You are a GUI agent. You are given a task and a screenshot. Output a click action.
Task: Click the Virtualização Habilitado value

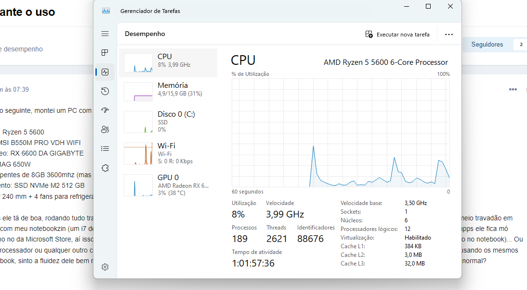click(418, 237)
